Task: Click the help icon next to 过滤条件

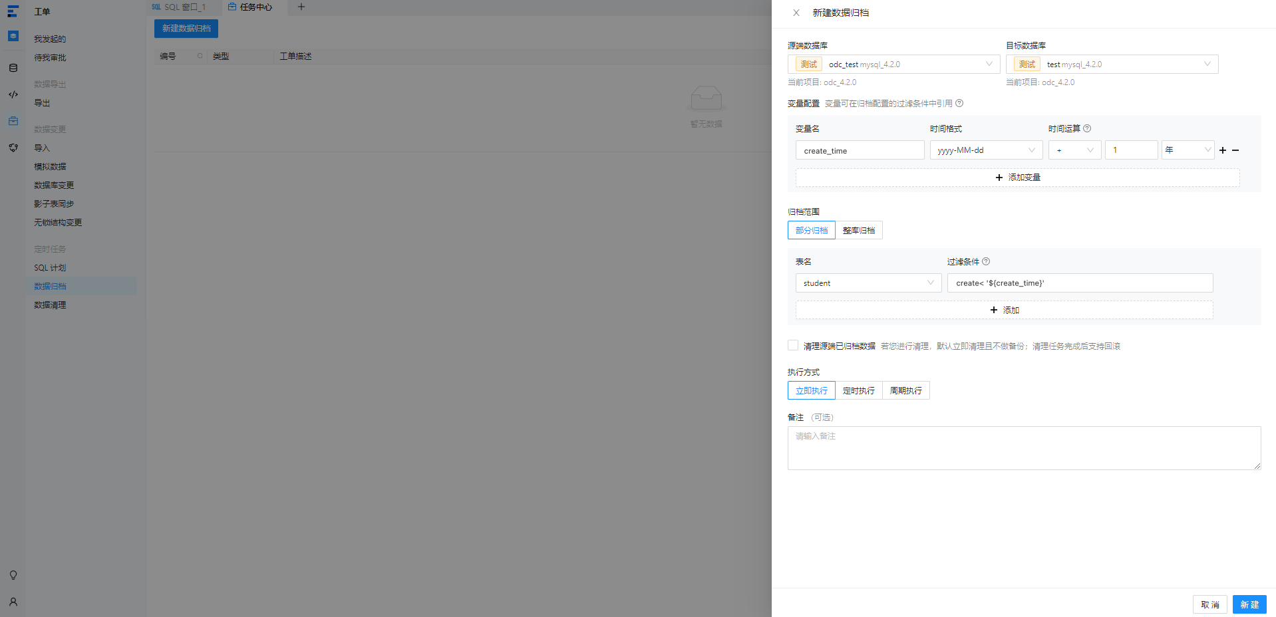Action: [x=986, y=261]
